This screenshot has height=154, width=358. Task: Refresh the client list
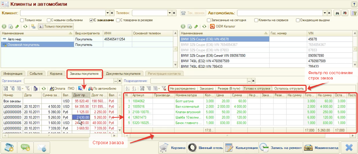(x=25, y=27)
